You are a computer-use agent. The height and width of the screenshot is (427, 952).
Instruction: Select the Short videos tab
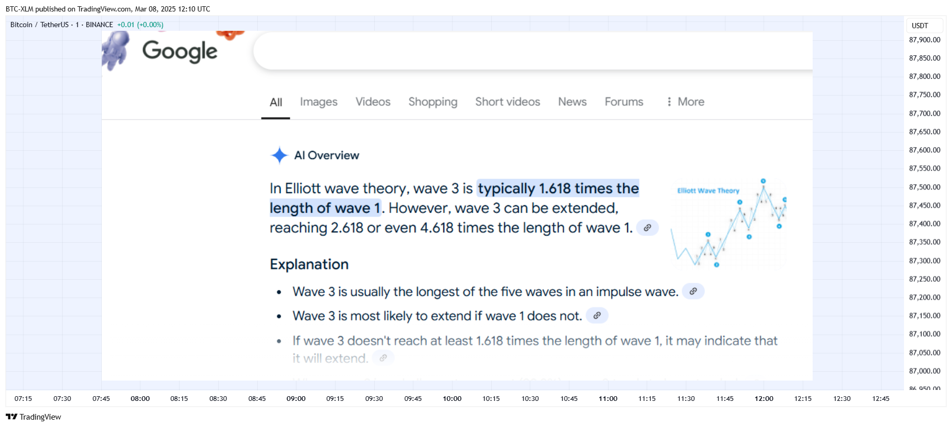[507, 102]
